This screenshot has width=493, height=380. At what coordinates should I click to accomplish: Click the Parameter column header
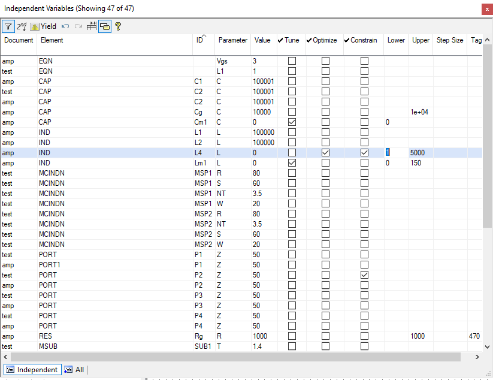pyautogui.click(x=232, y=40)
